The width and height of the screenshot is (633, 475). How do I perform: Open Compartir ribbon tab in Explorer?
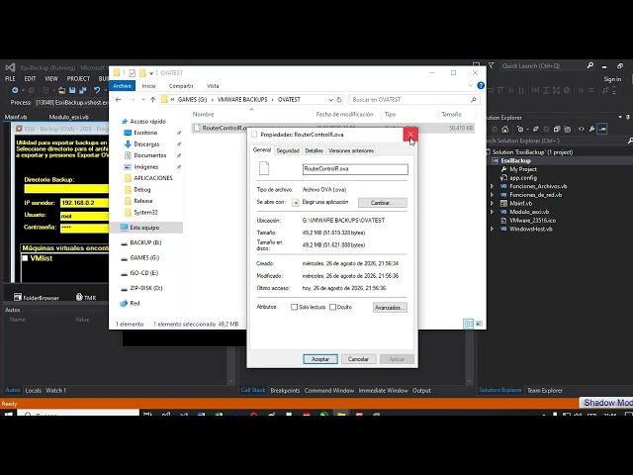click(x=181, y=86)
